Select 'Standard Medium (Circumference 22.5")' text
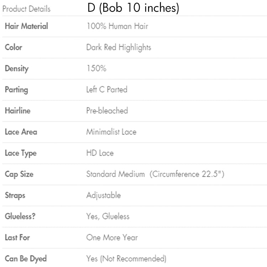The height and width of the screenshot is (267, 267). [x=155, y=174]
